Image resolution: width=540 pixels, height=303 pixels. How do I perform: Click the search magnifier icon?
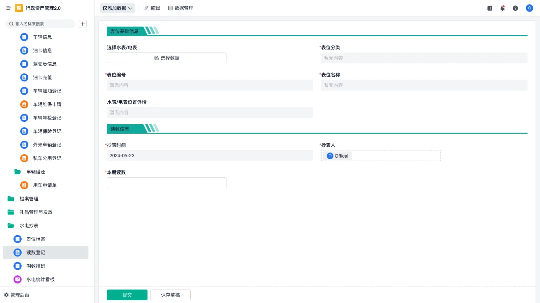point(11,24)
